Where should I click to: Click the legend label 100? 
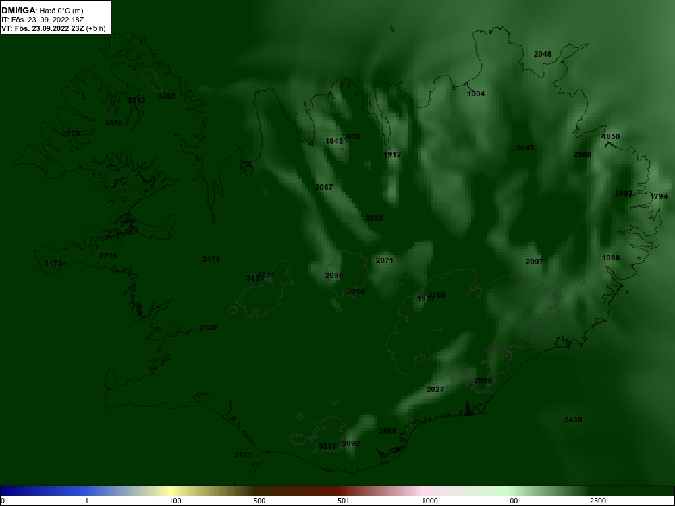(x=175, y=501)
